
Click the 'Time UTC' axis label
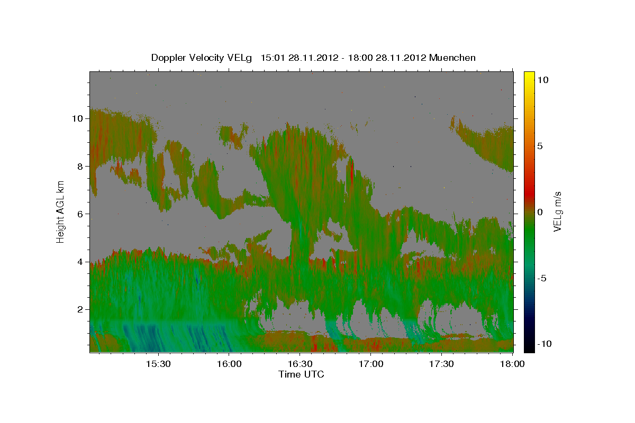(301, 374)
